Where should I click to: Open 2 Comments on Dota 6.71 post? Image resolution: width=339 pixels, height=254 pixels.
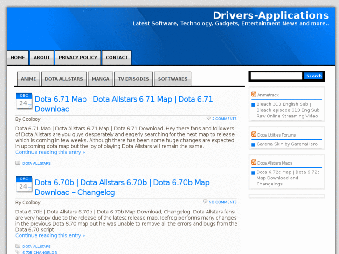(224, 119)
